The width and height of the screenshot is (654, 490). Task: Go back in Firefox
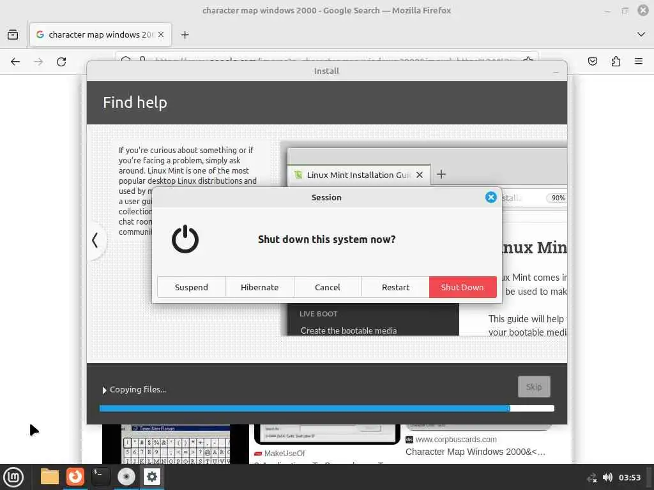(x=15, y=62)
